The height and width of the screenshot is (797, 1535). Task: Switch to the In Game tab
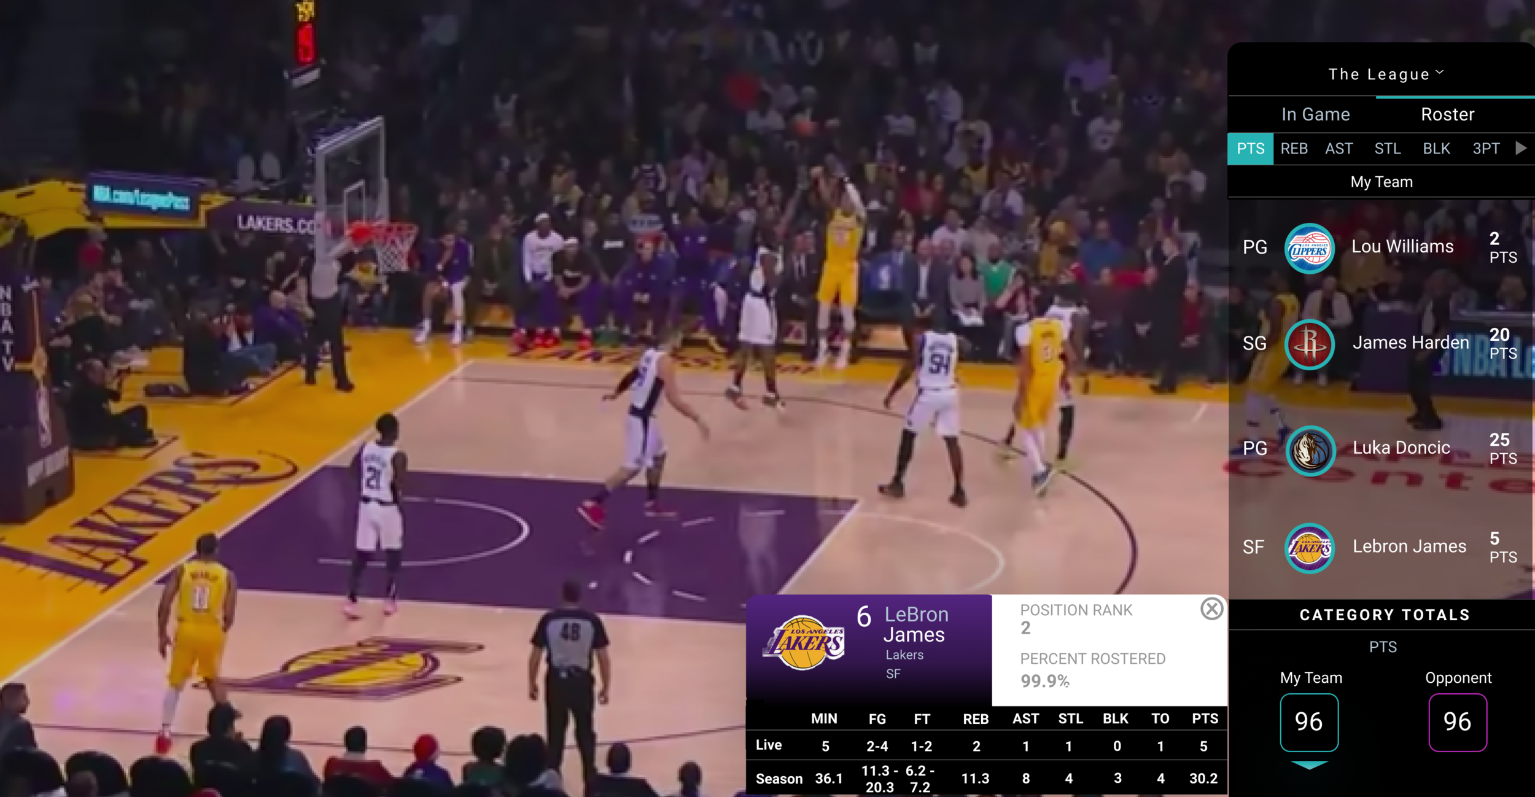pyautogui.click(x=1315, y=115)
